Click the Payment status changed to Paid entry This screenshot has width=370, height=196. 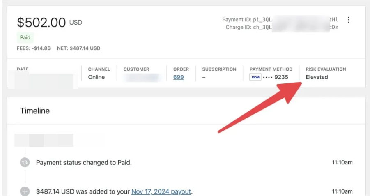[84, 163]
